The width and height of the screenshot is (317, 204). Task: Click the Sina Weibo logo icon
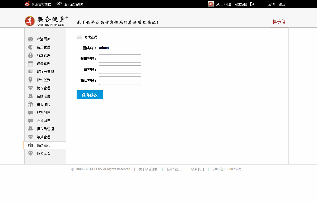[x=27, y=4]
